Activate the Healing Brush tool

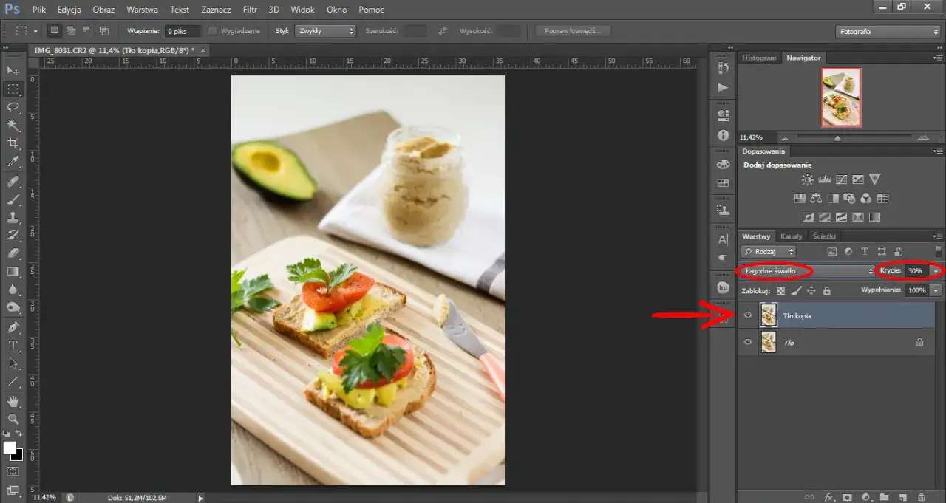click(13, 182)
